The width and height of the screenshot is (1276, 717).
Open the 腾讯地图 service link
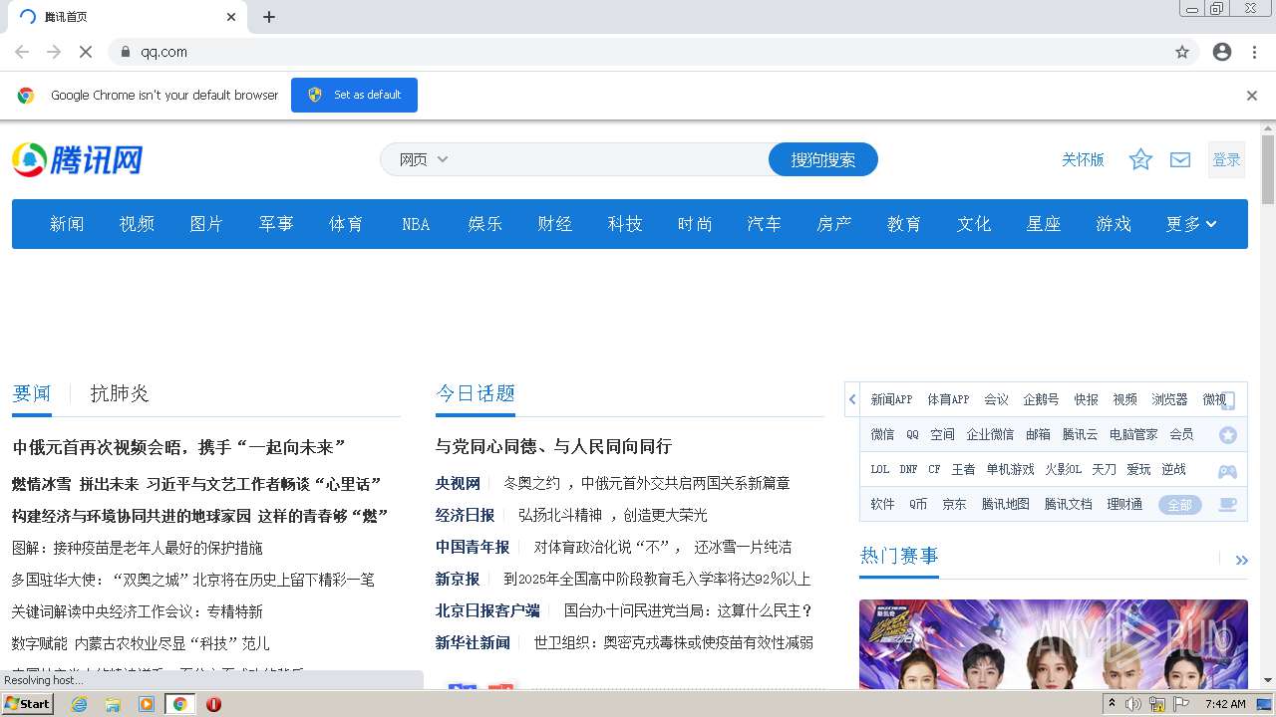pyautogui.click(x=1006, y=504)
